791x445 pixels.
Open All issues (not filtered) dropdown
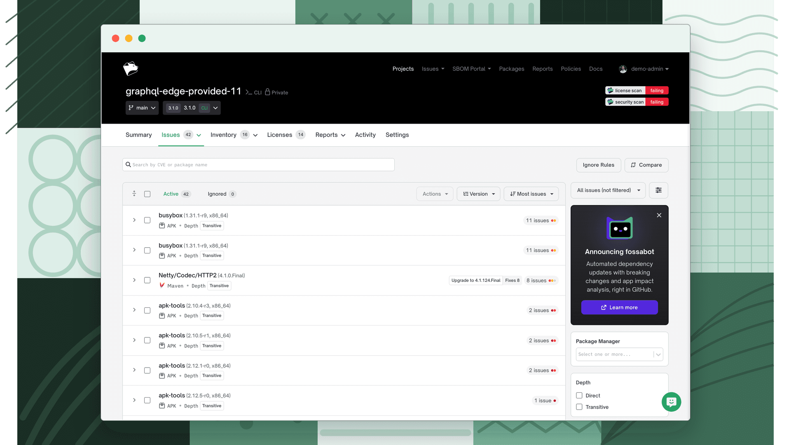(608, 190)
